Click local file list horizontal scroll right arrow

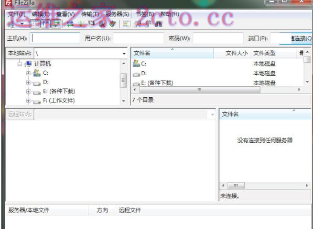(299, 90)
